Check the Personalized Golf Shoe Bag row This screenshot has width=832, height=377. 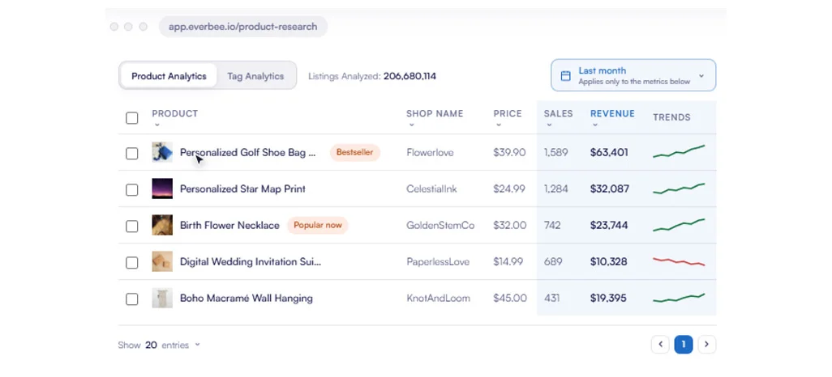[131, 153]
